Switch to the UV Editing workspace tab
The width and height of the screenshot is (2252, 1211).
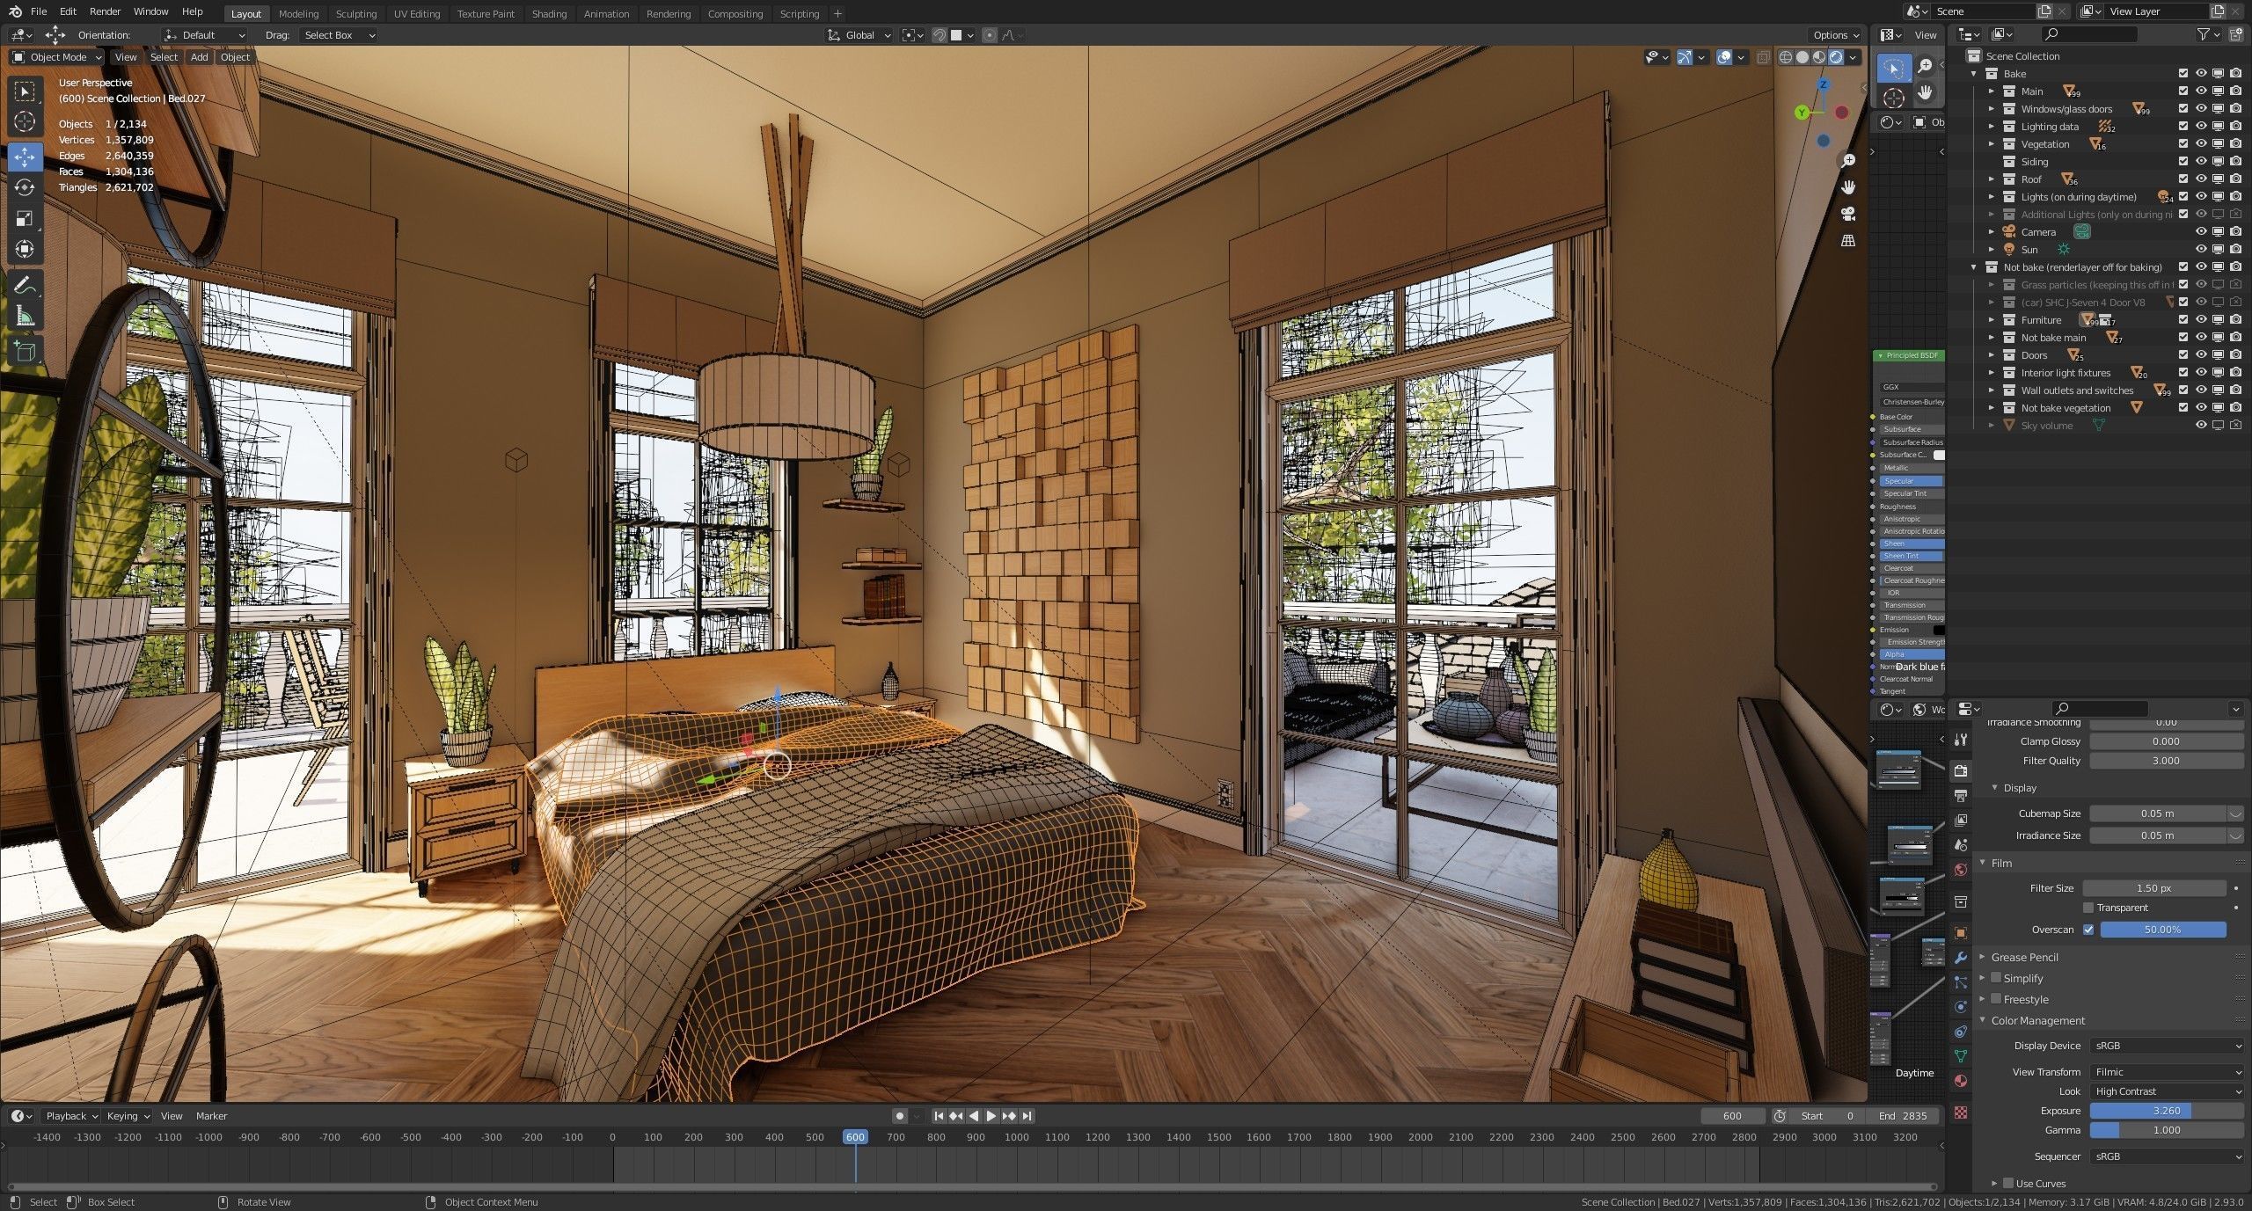click(x=417, y=14)
